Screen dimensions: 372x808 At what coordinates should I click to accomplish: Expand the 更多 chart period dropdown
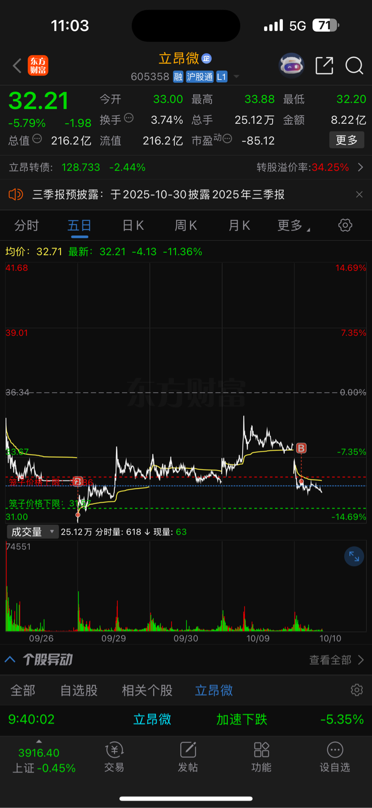tap(293, 226)
